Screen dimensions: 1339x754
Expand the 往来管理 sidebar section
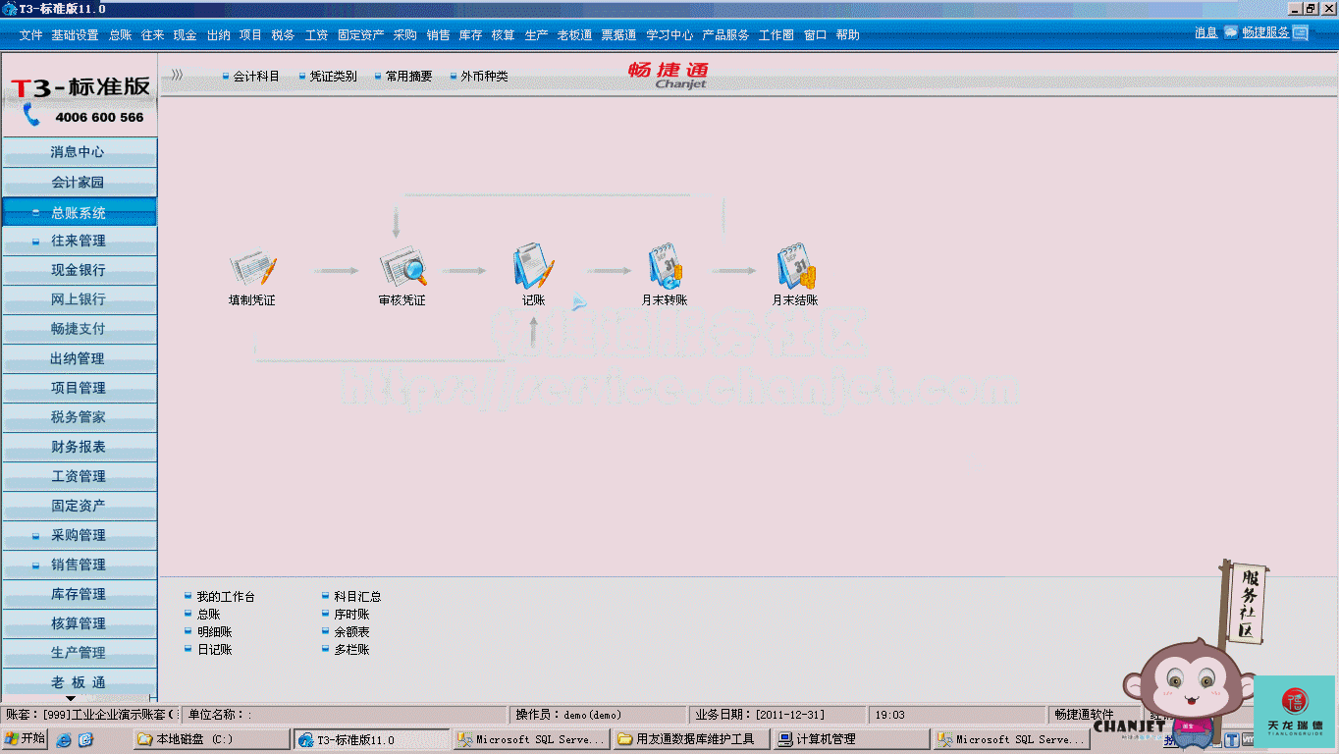[x=79, y=241]
